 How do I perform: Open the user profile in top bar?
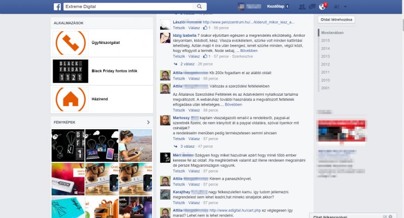pyautogui.click(x=249, y=6)
